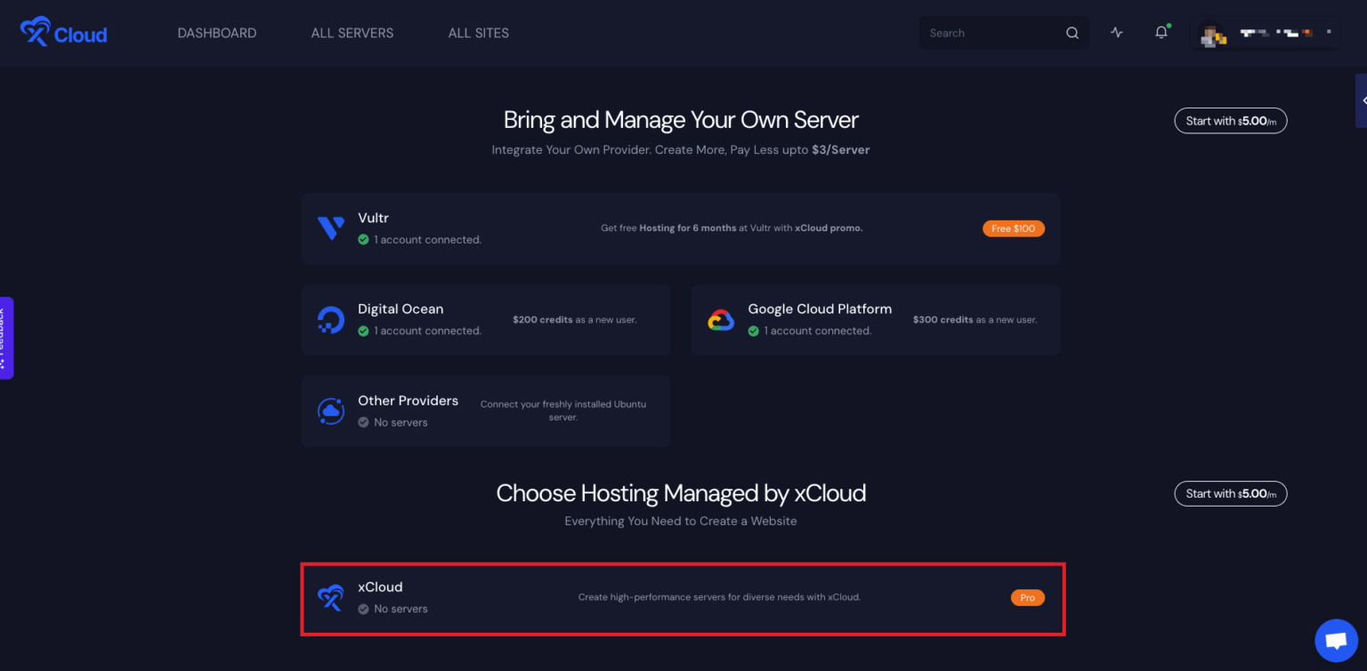The width and height of the screenshot is (1367, 671).
Task: Click the xCloud icon in the highlighted row
Action: point(330,598)
